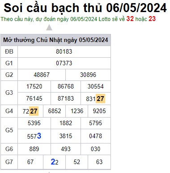
Task: Click the G3 number 76145
Action: point(34,98)
